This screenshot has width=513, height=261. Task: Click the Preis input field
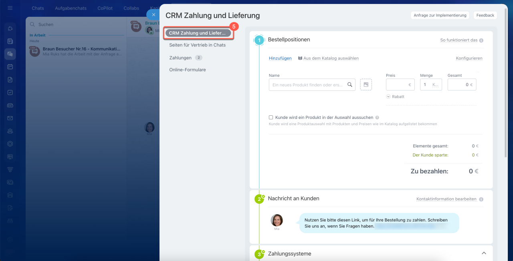tap(400, 84)
